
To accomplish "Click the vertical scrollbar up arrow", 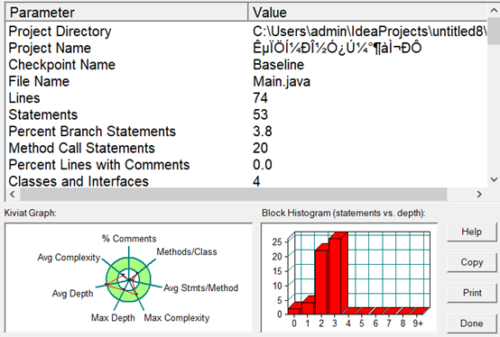I will tap(494, 11).
